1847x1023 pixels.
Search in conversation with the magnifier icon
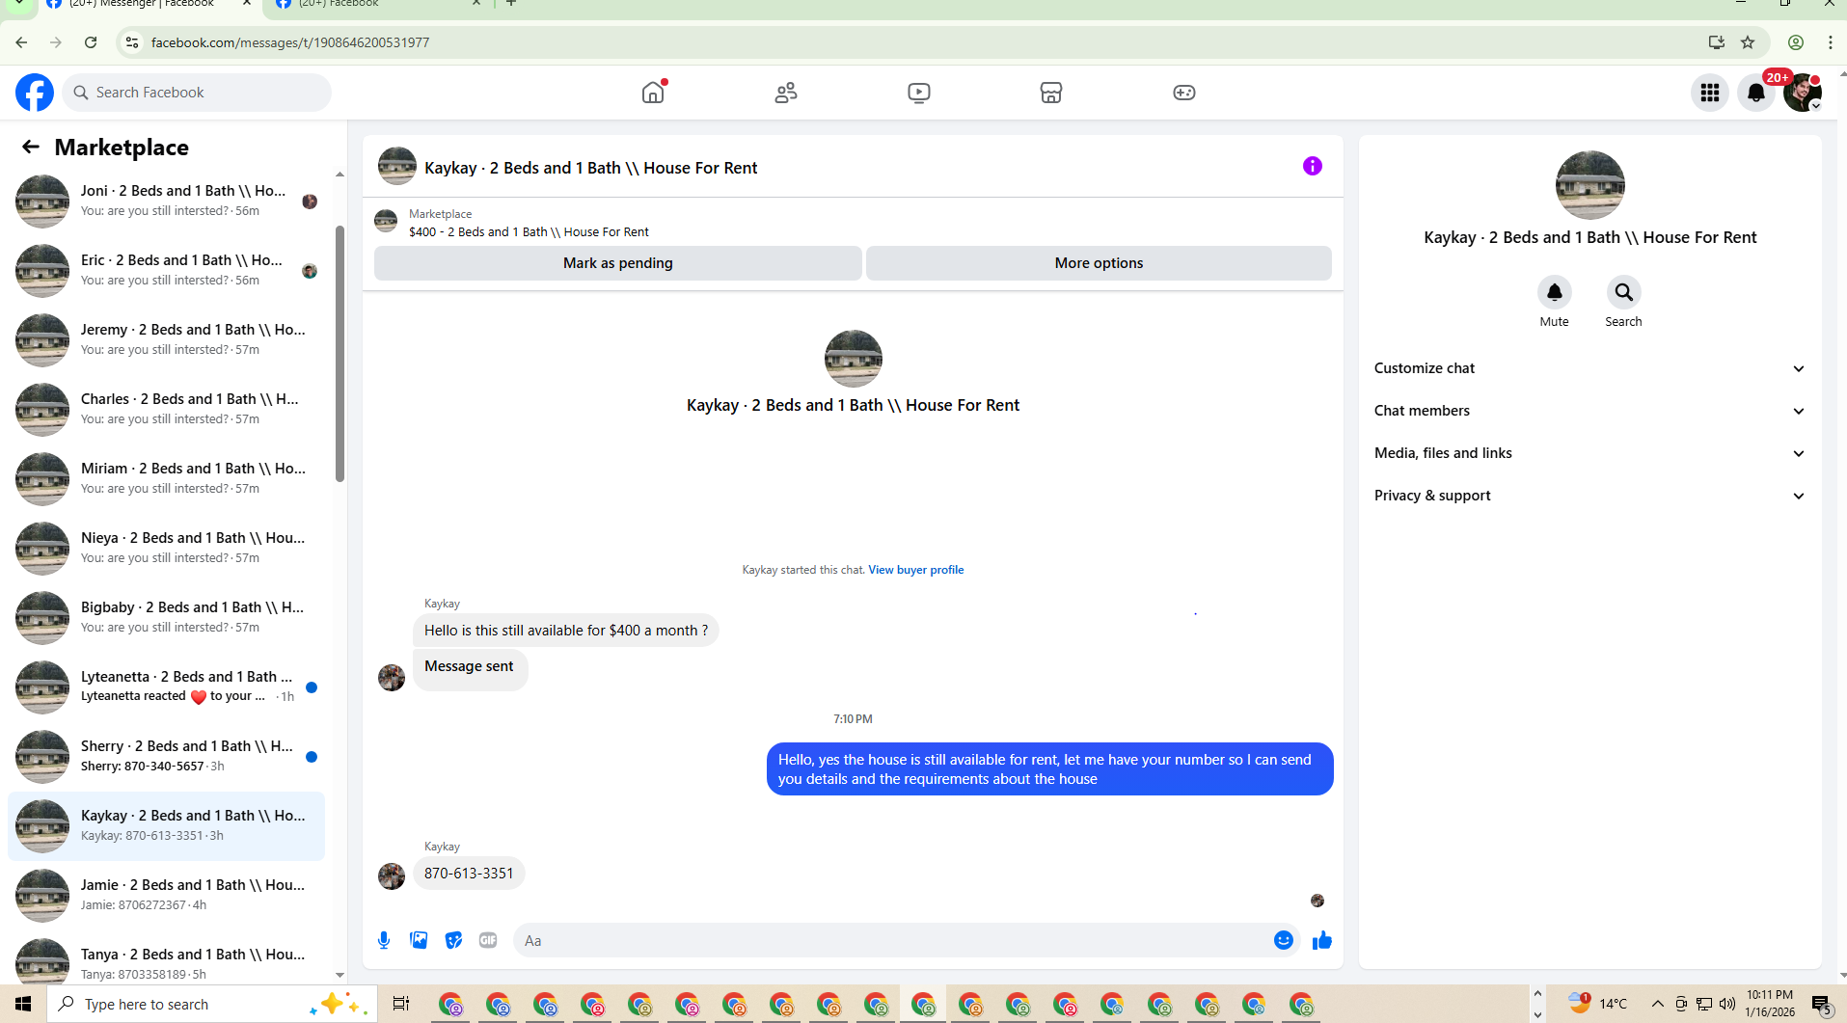[x=1623, y=292]
